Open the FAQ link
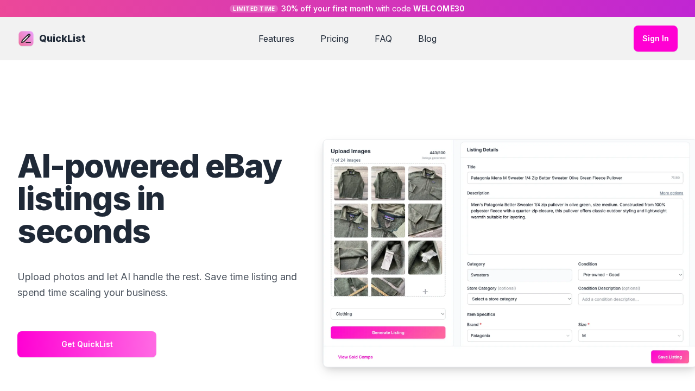Viewport: 695px width, 391px height. (x=383, y=39)
